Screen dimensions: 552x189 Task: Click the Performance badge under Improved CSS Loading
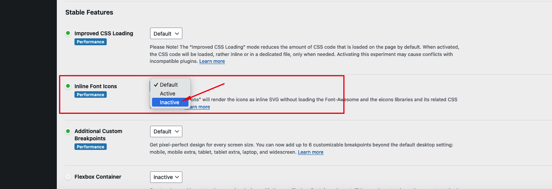pyautogui.click(x=90, y=42)
